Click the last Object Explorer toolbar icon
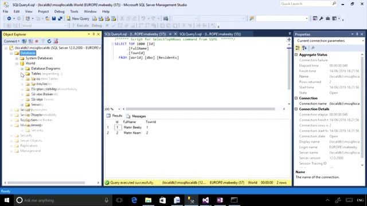 [56, 41]
